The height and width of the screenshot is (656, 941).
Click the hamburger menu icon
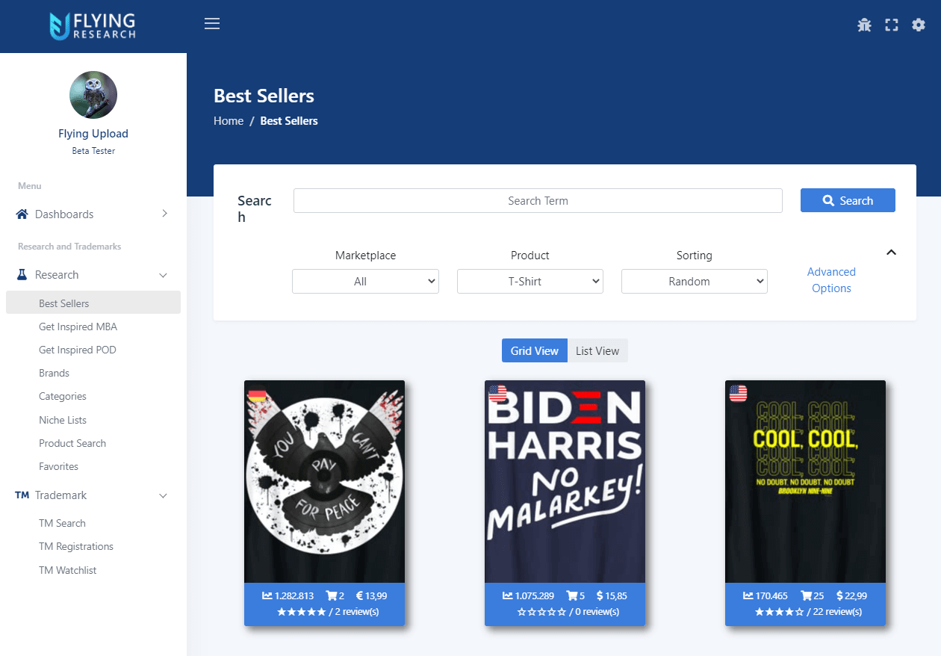[212, 24]
